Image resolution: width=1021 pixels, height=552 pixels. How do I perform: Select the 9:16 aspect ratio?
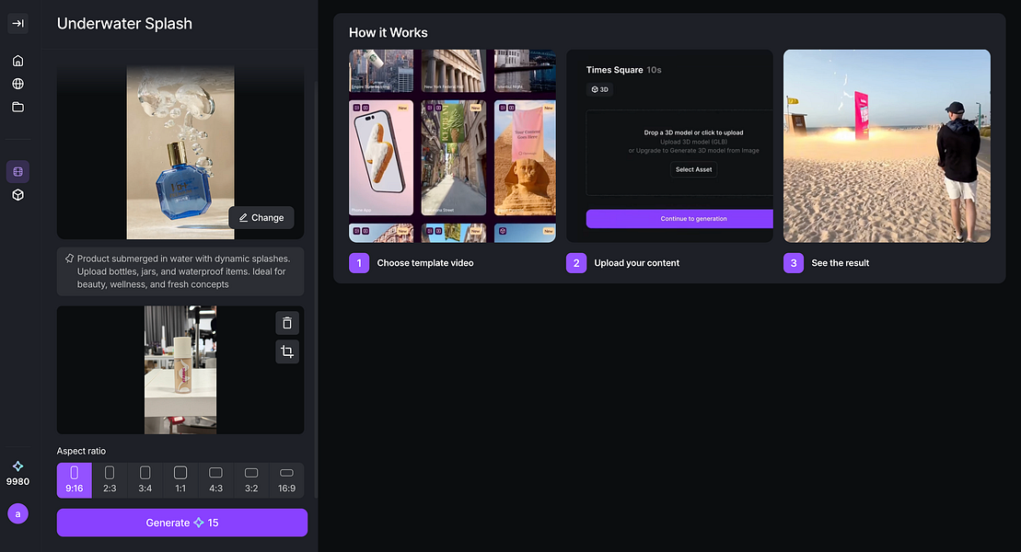tap(75, 480)
